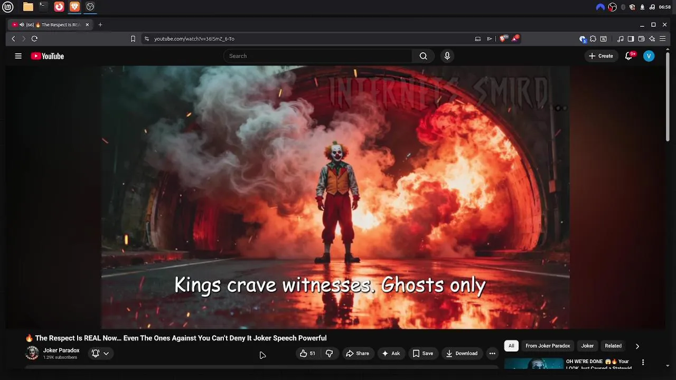The image size is (676, 380).
Task: Focus the YouTube search field
Action: coord(319,56)
